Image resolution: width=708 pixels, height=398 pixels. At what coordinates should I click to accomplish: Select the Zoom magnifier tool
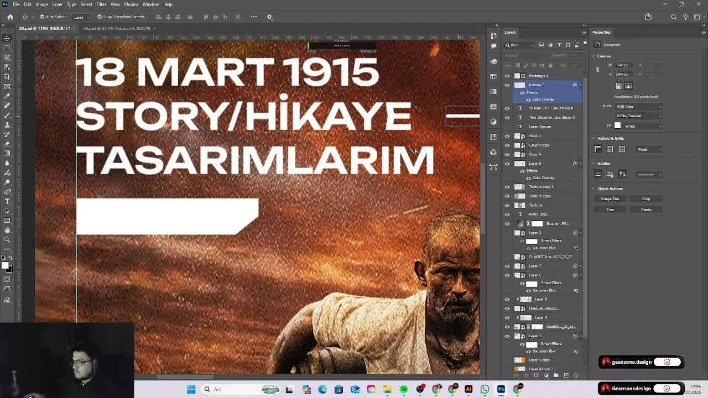point(7,239)
